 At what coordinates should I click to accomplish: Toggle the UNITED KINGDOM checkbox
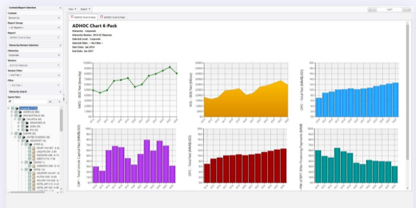(20, 137)
